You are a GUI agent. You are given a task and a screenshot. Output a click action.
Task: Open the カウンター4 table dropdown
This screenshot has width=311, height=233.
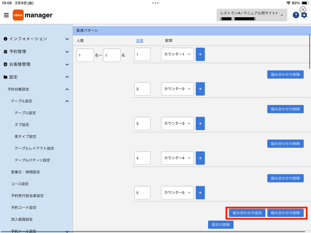(x=178, y=158)
